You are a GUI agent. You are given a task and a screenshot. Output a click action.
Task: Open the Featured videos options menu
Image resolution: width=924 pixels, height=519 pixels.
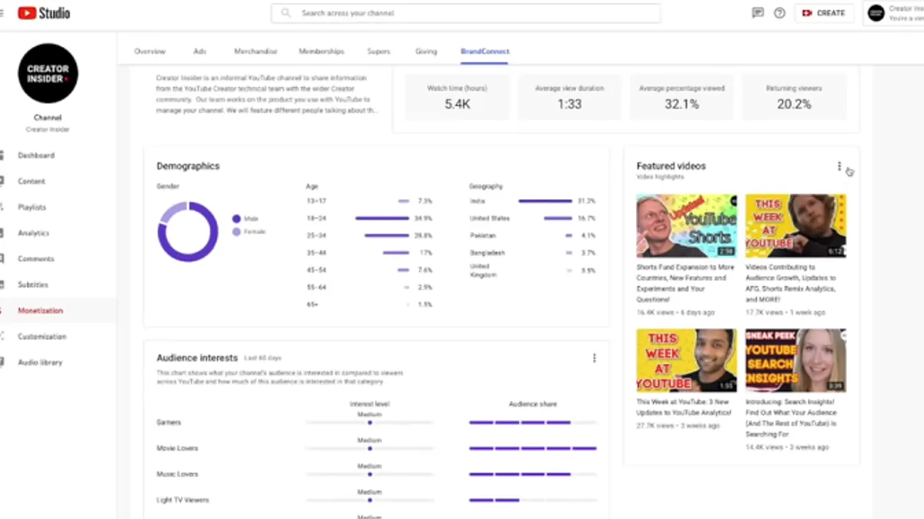pyautogui.click(x=839, y=165)
